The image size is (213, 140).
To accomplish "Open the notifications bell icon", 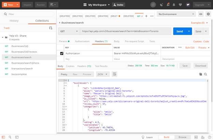I will [x=174, y=5].
